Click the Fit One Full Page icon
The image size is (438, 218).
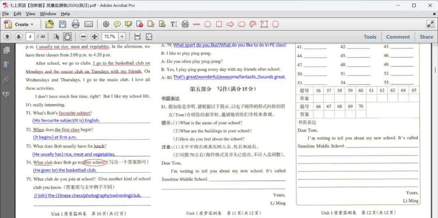click(x=148, y=36)
